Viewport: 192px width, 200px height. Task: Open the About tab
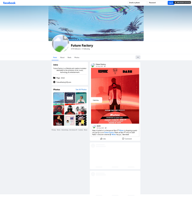62,58
